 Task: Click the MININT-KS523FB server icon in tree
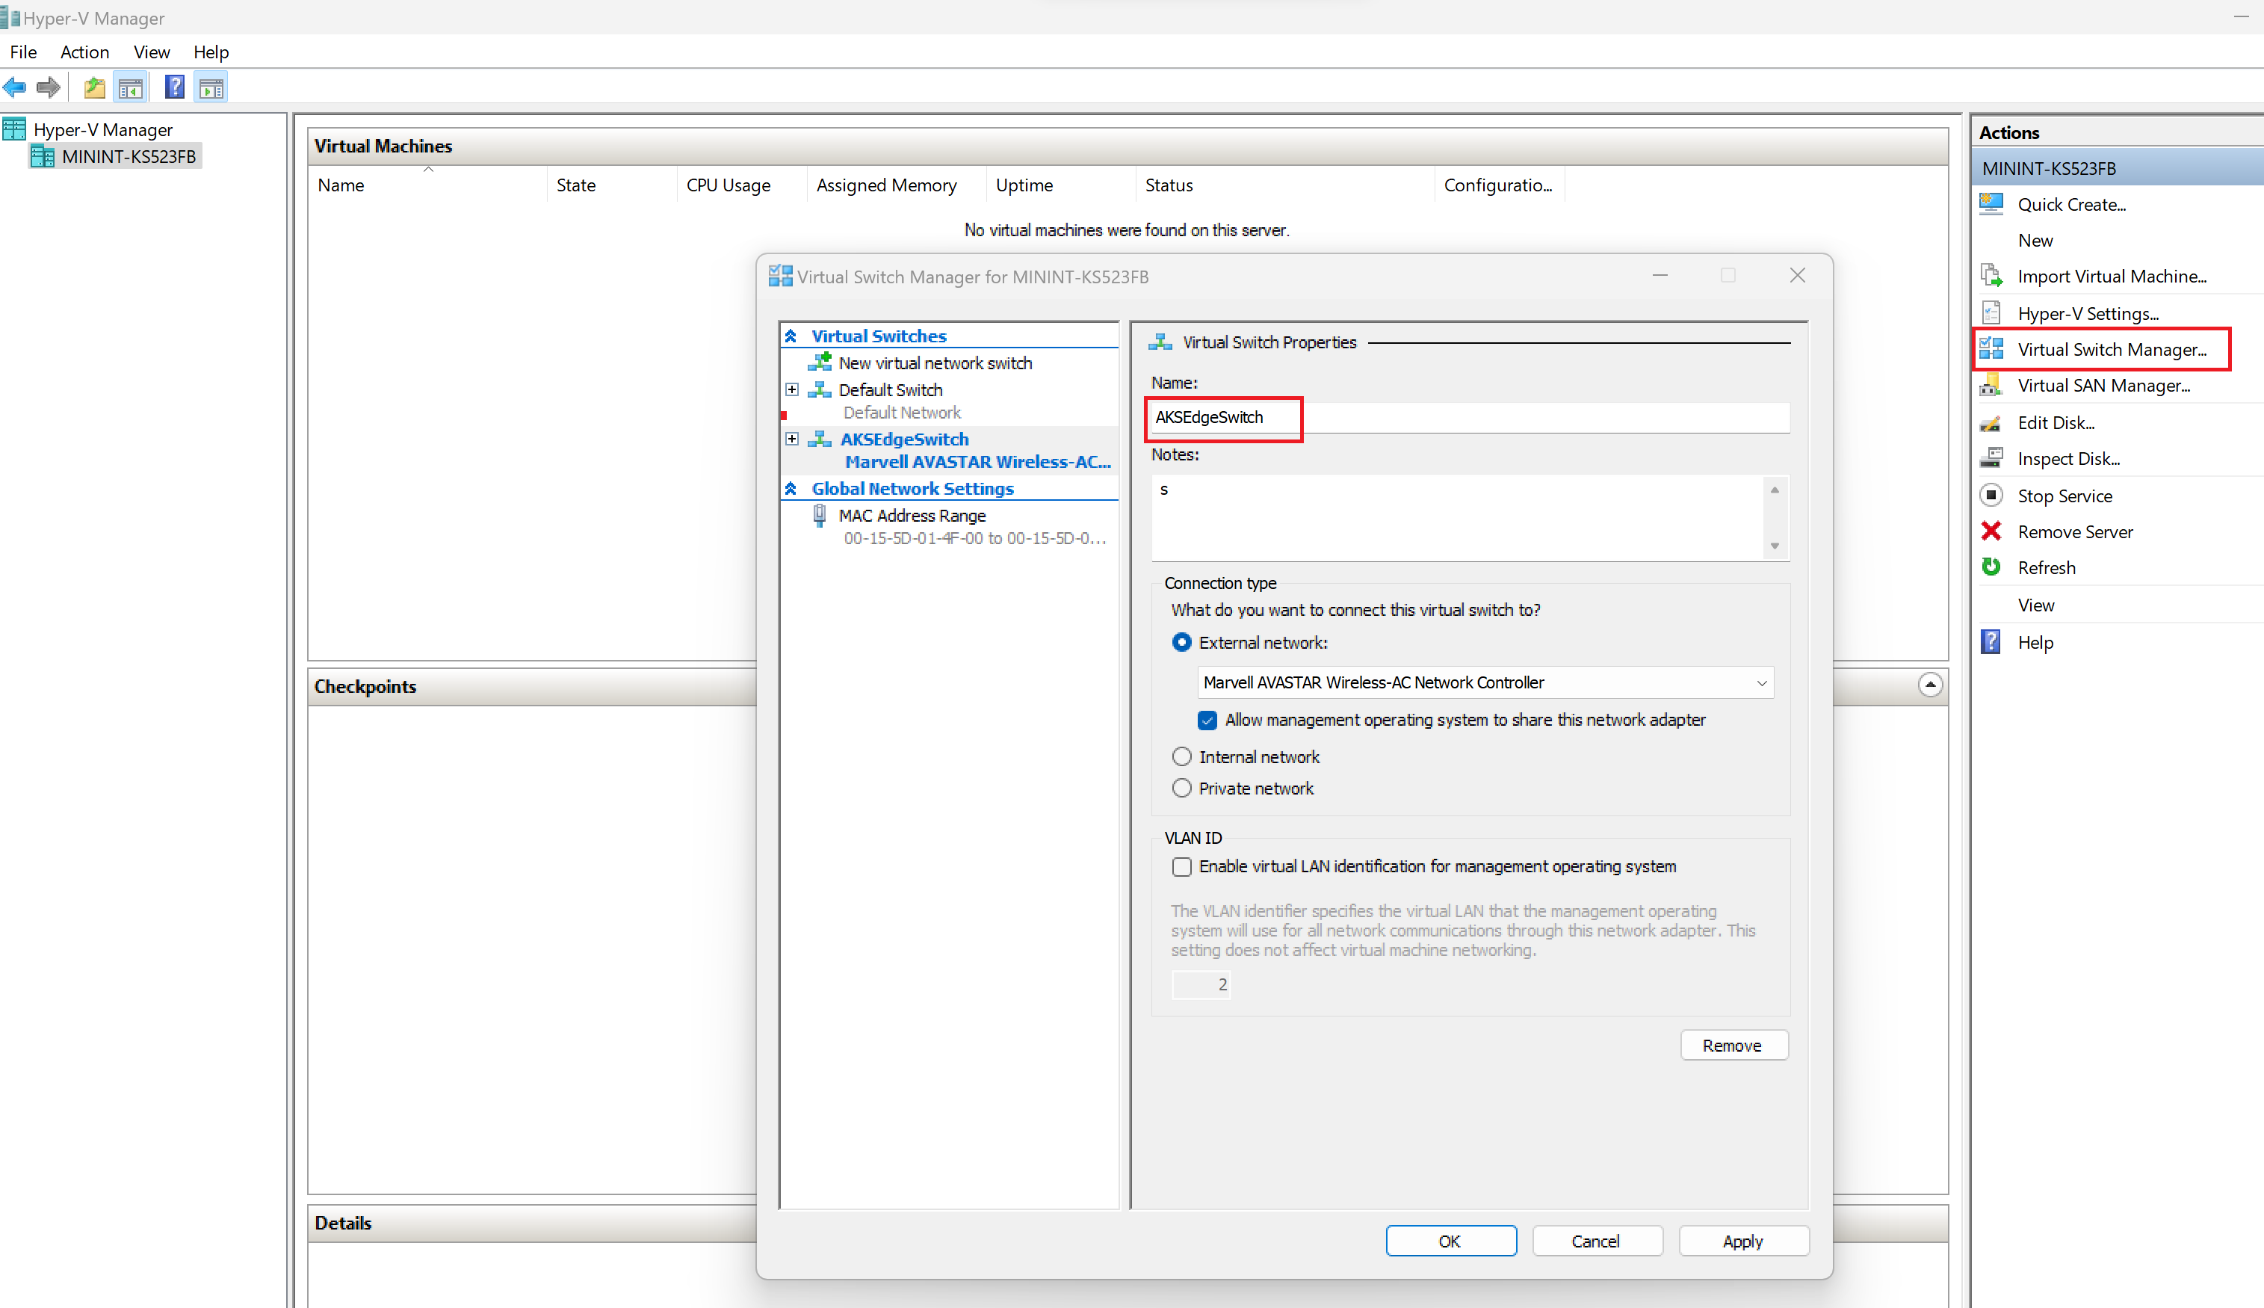[x=42, y=156]
